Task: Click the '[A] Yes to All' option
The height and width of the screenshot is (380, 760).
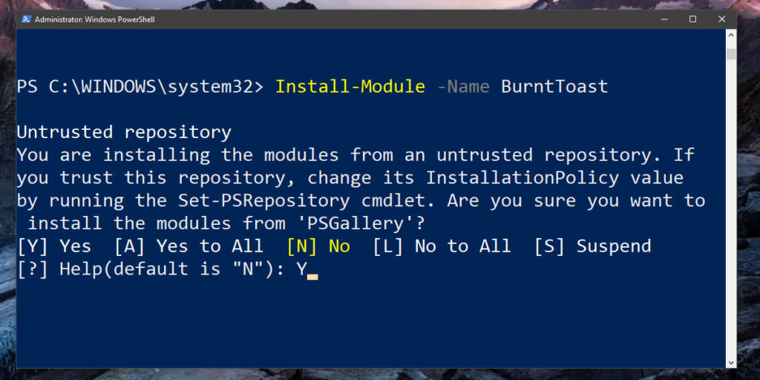Action: pyautogui.click(x=189, y=246)
